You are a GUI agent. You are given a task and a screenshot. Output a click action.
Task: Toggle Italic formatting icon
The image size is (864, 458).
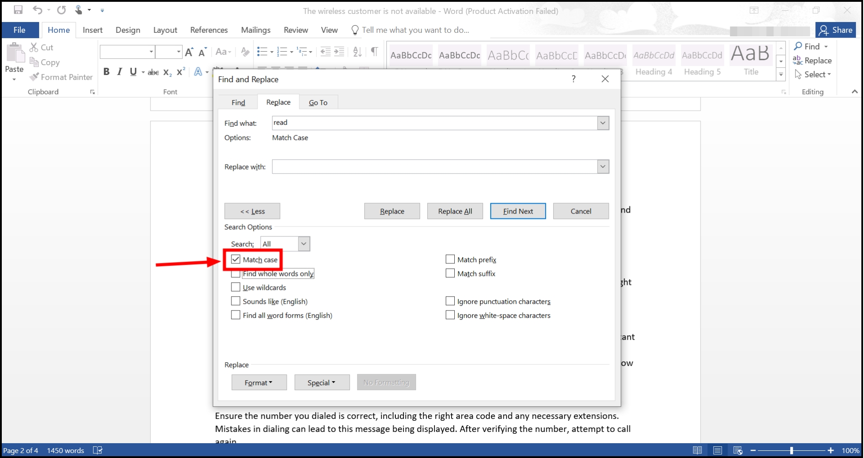point(120,72)
